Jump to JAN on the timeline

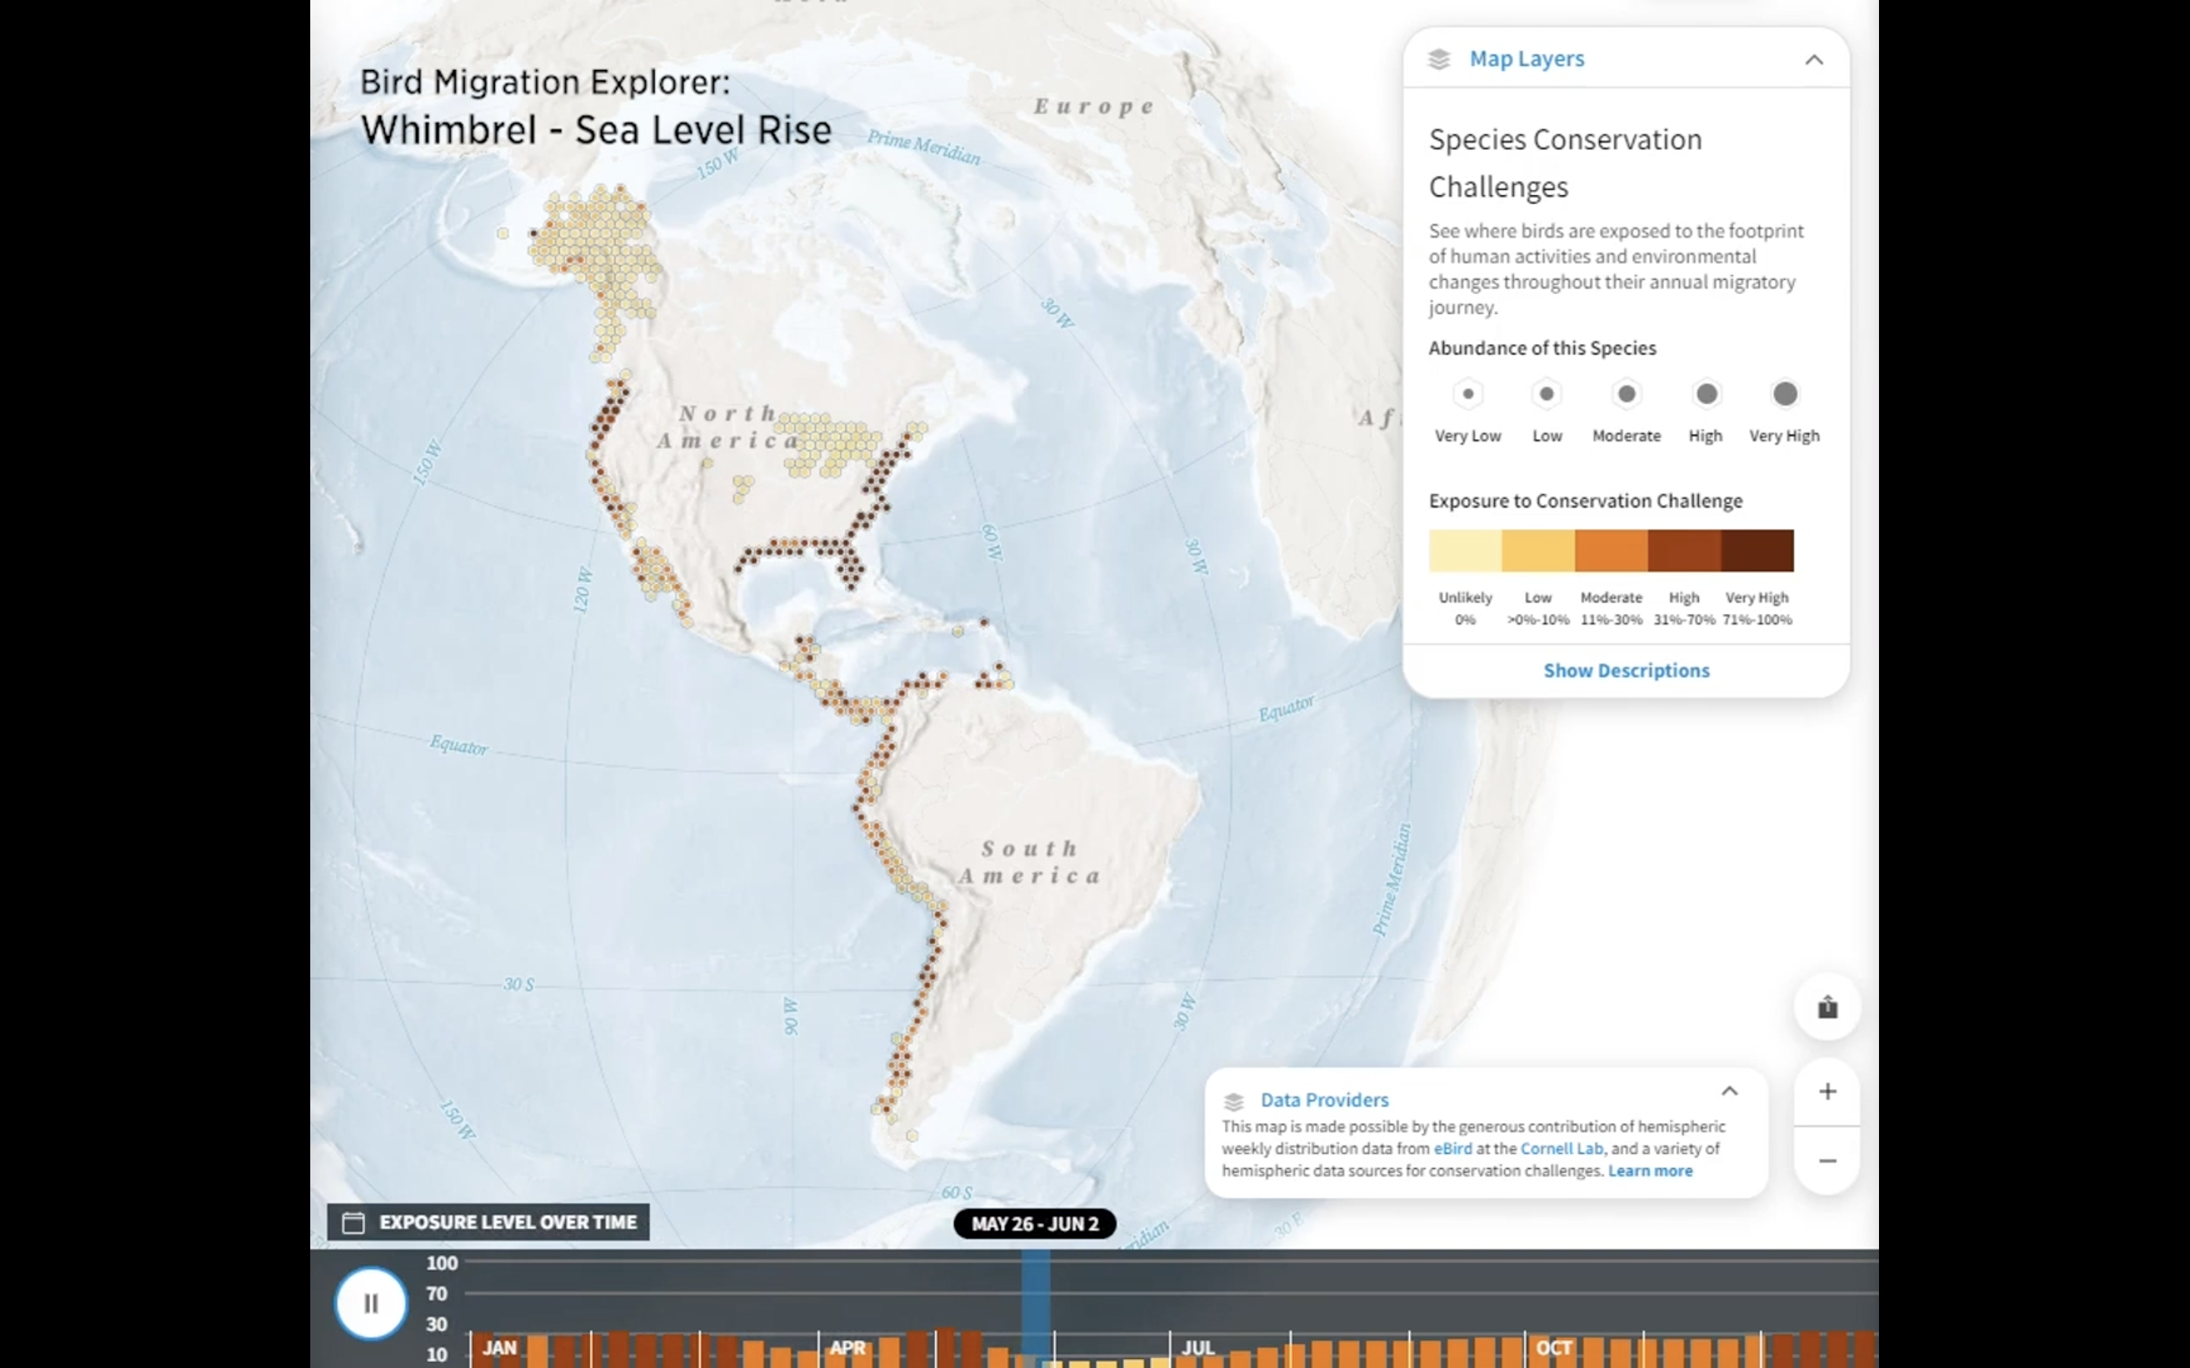click(x=500, y=1347)
